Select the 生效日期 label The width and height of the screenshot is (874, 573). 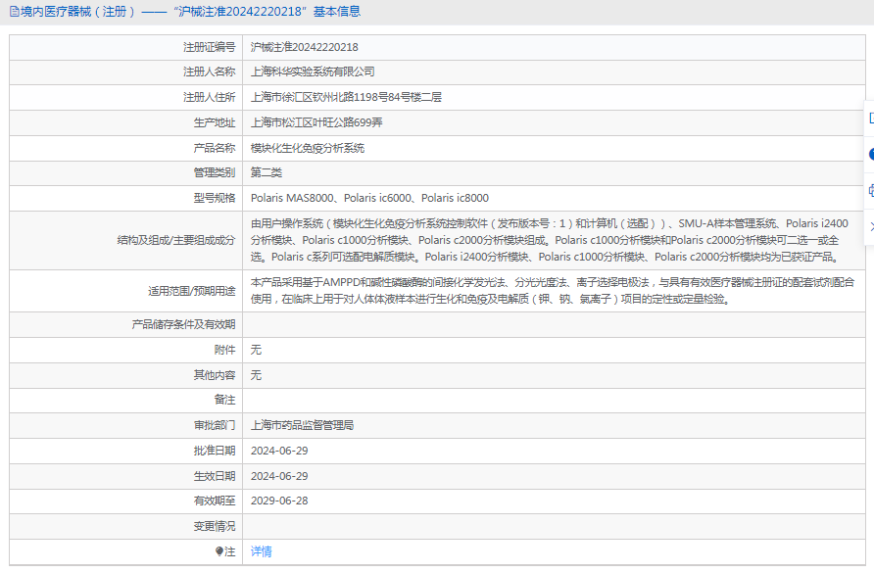[215, 476]
